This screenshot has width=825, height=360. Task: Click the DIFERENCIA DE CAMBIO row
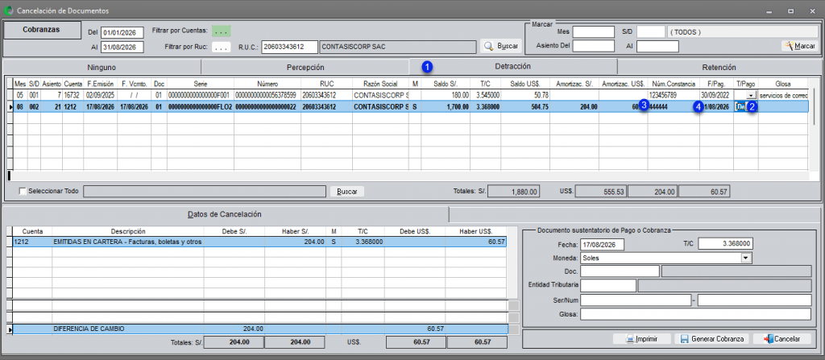(x=260, y=329)
